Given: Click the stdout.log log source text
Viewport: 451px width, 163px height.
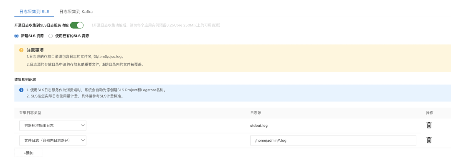Looking at the screenshot, I should click(x=259, y=126).
